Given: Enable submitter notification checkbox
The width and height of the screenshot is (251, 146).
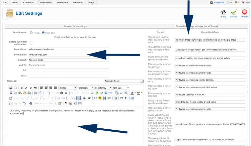Looking at the screenshot, I should 31,43.
